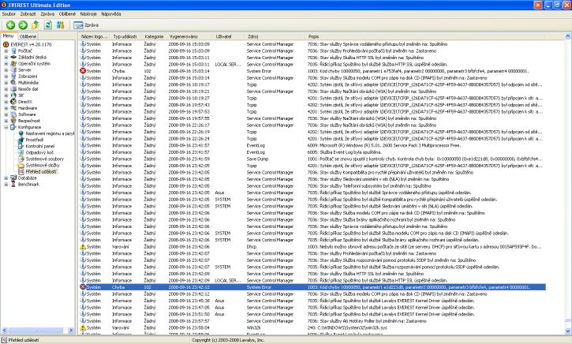Screen dimensions: 572x344
Task: Click the green Back arrow button
Action: 10,24
